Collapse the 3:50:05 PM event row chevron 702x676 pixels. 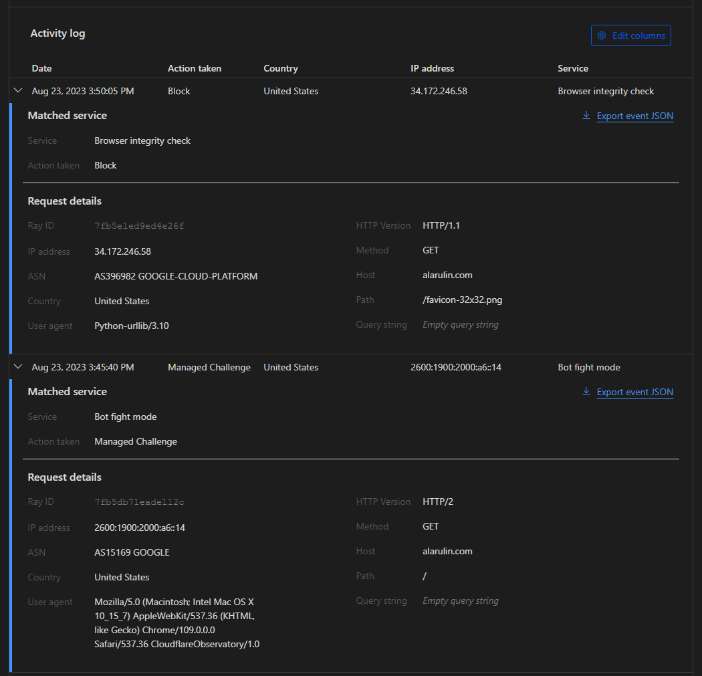pyautogui.click(x=18, y=91)
